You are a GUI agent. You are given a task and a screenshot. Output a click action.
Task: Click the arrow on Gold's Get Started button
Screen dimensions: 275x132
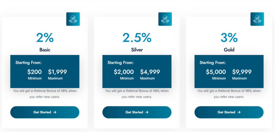(239, 112)
